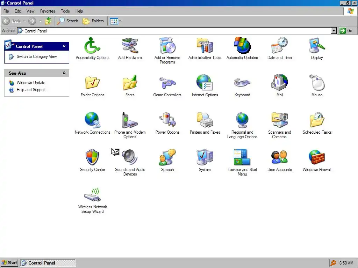This screenshot has width=358, height=268.
Task: Click the System properties icon
Action: (x=205, y=157)
